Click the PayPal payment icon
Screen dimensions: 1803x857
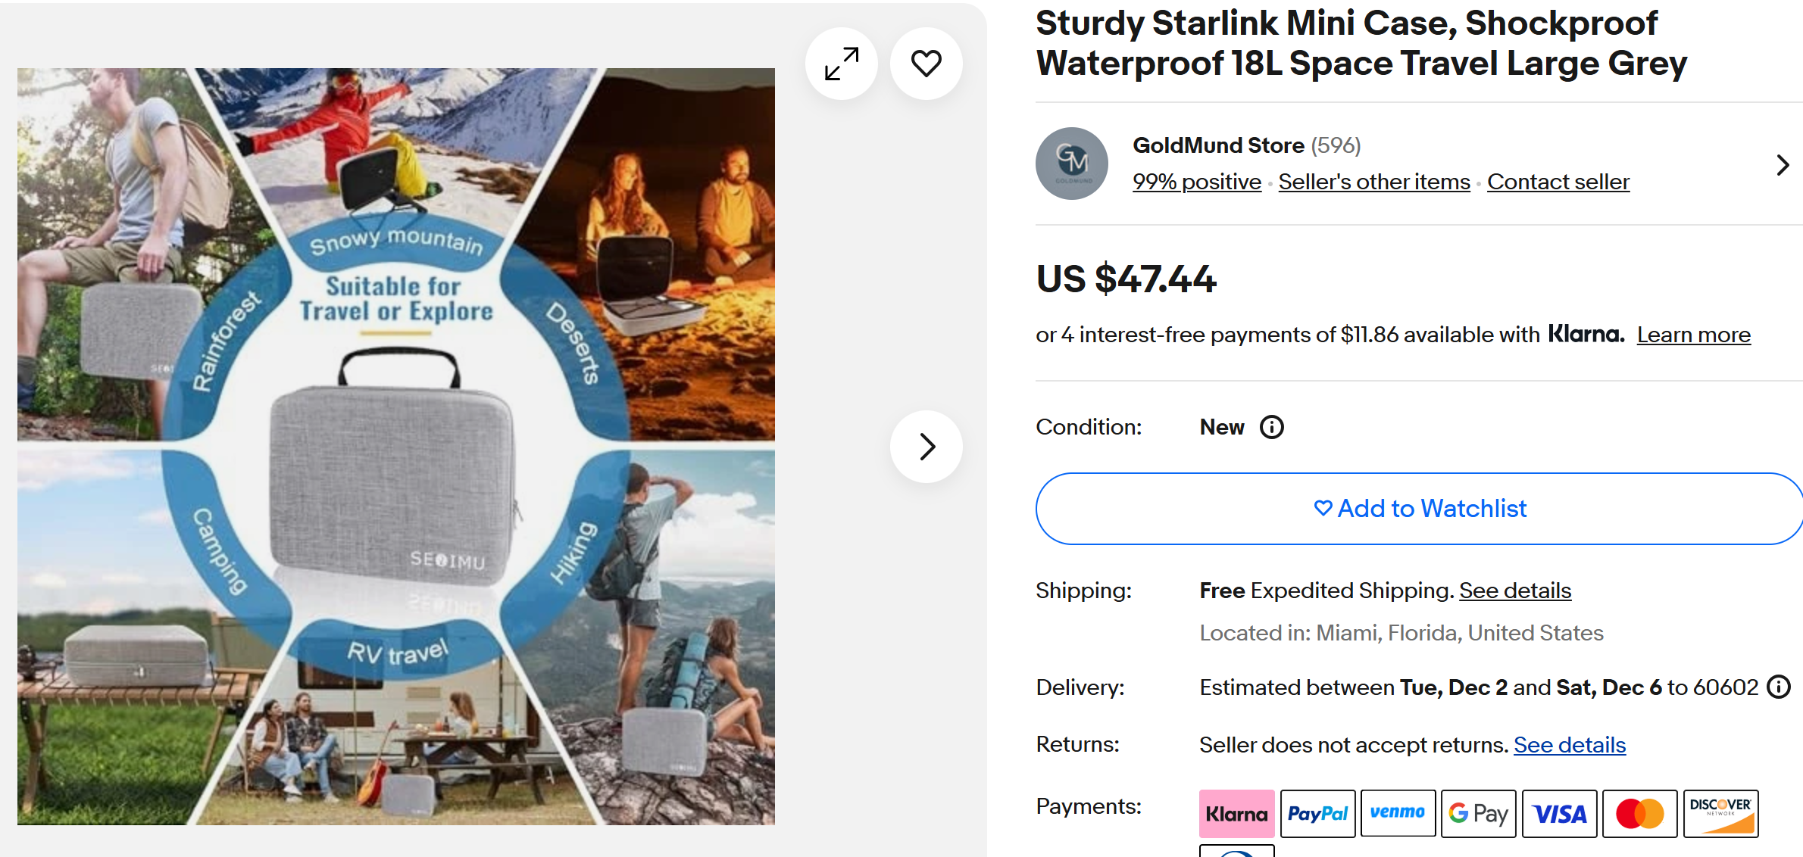1317,814
